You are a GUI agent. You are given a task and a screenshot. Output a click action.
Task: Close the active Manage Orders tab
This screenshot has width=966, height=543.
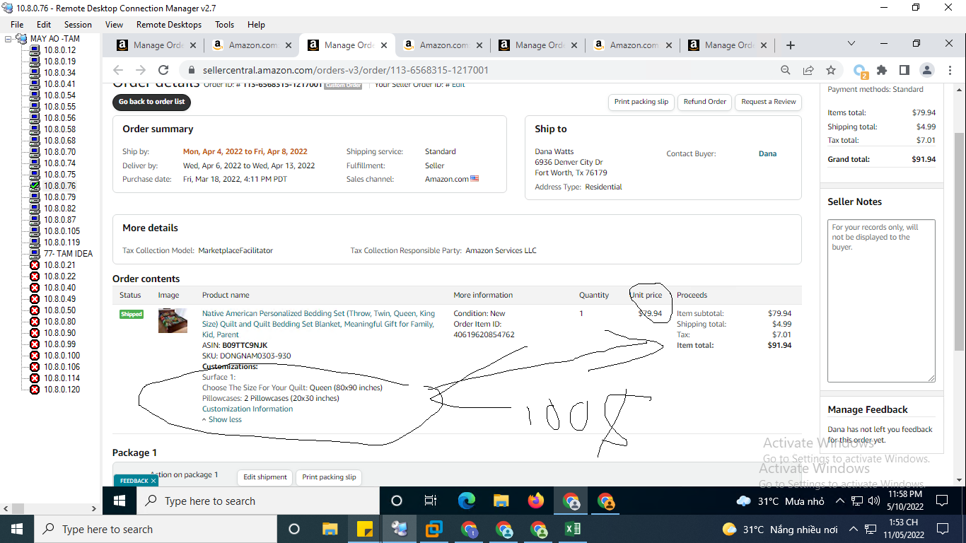pos(384,45)
